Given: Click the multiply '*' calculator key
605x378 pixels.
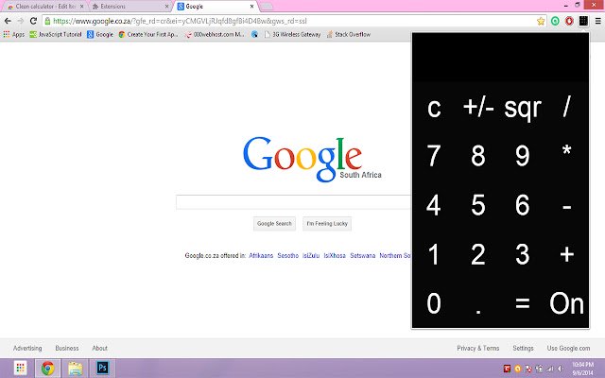Looking at the screenshot, I should (566, 150).
